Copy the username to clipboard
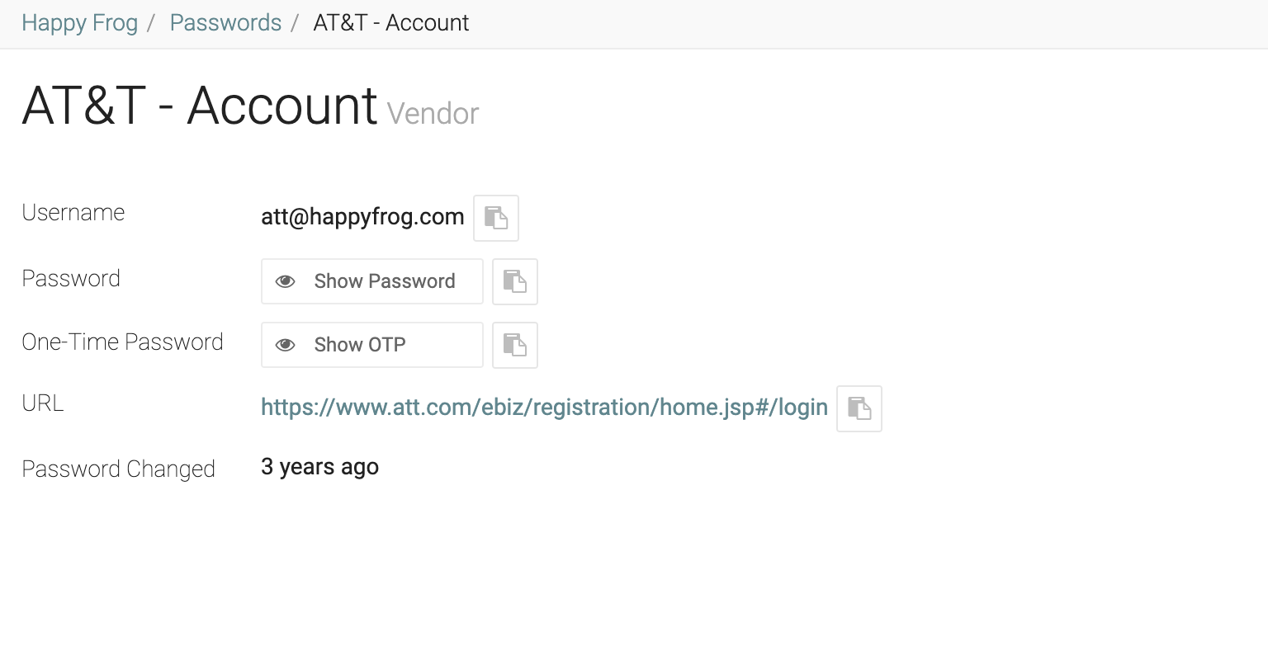Screen dimensions: 1268x660 (x=496, y=218)
